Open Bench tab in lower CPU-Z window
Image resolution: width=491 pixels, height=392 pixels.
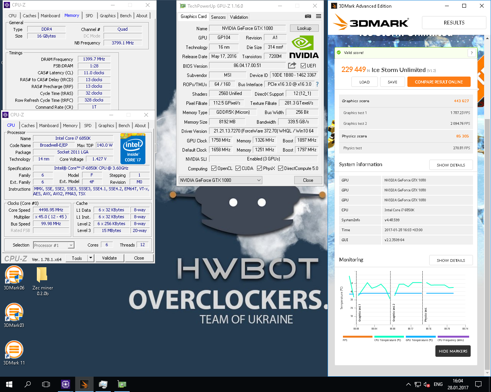(124, 126)
